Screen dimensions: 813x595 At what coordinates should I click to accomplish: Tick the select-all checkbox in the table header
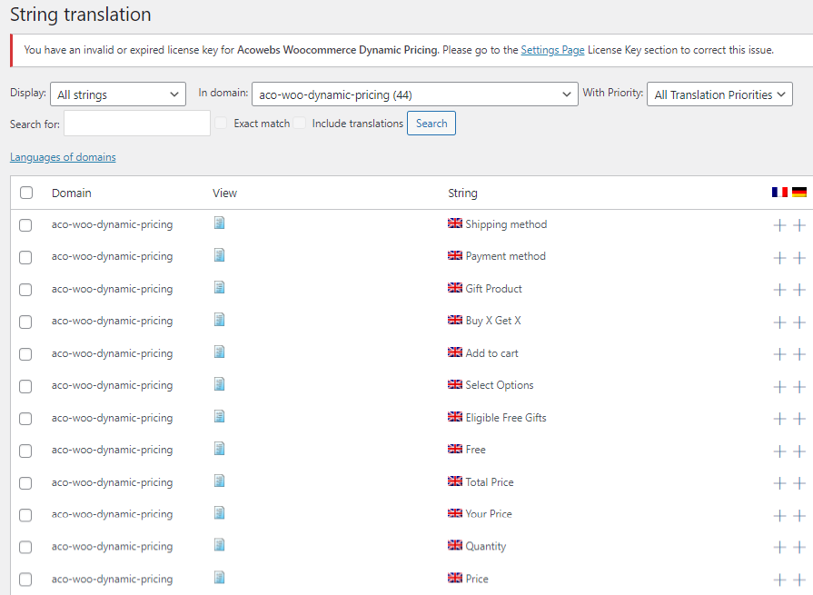[26, 193]
